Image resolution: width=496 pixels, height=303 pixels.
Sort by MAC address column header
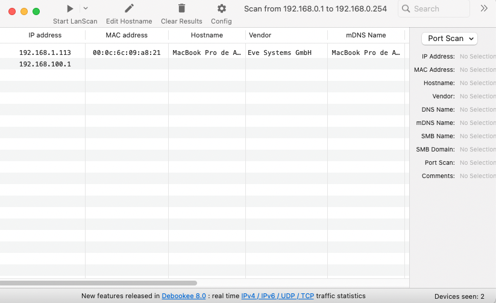[127, 35]
